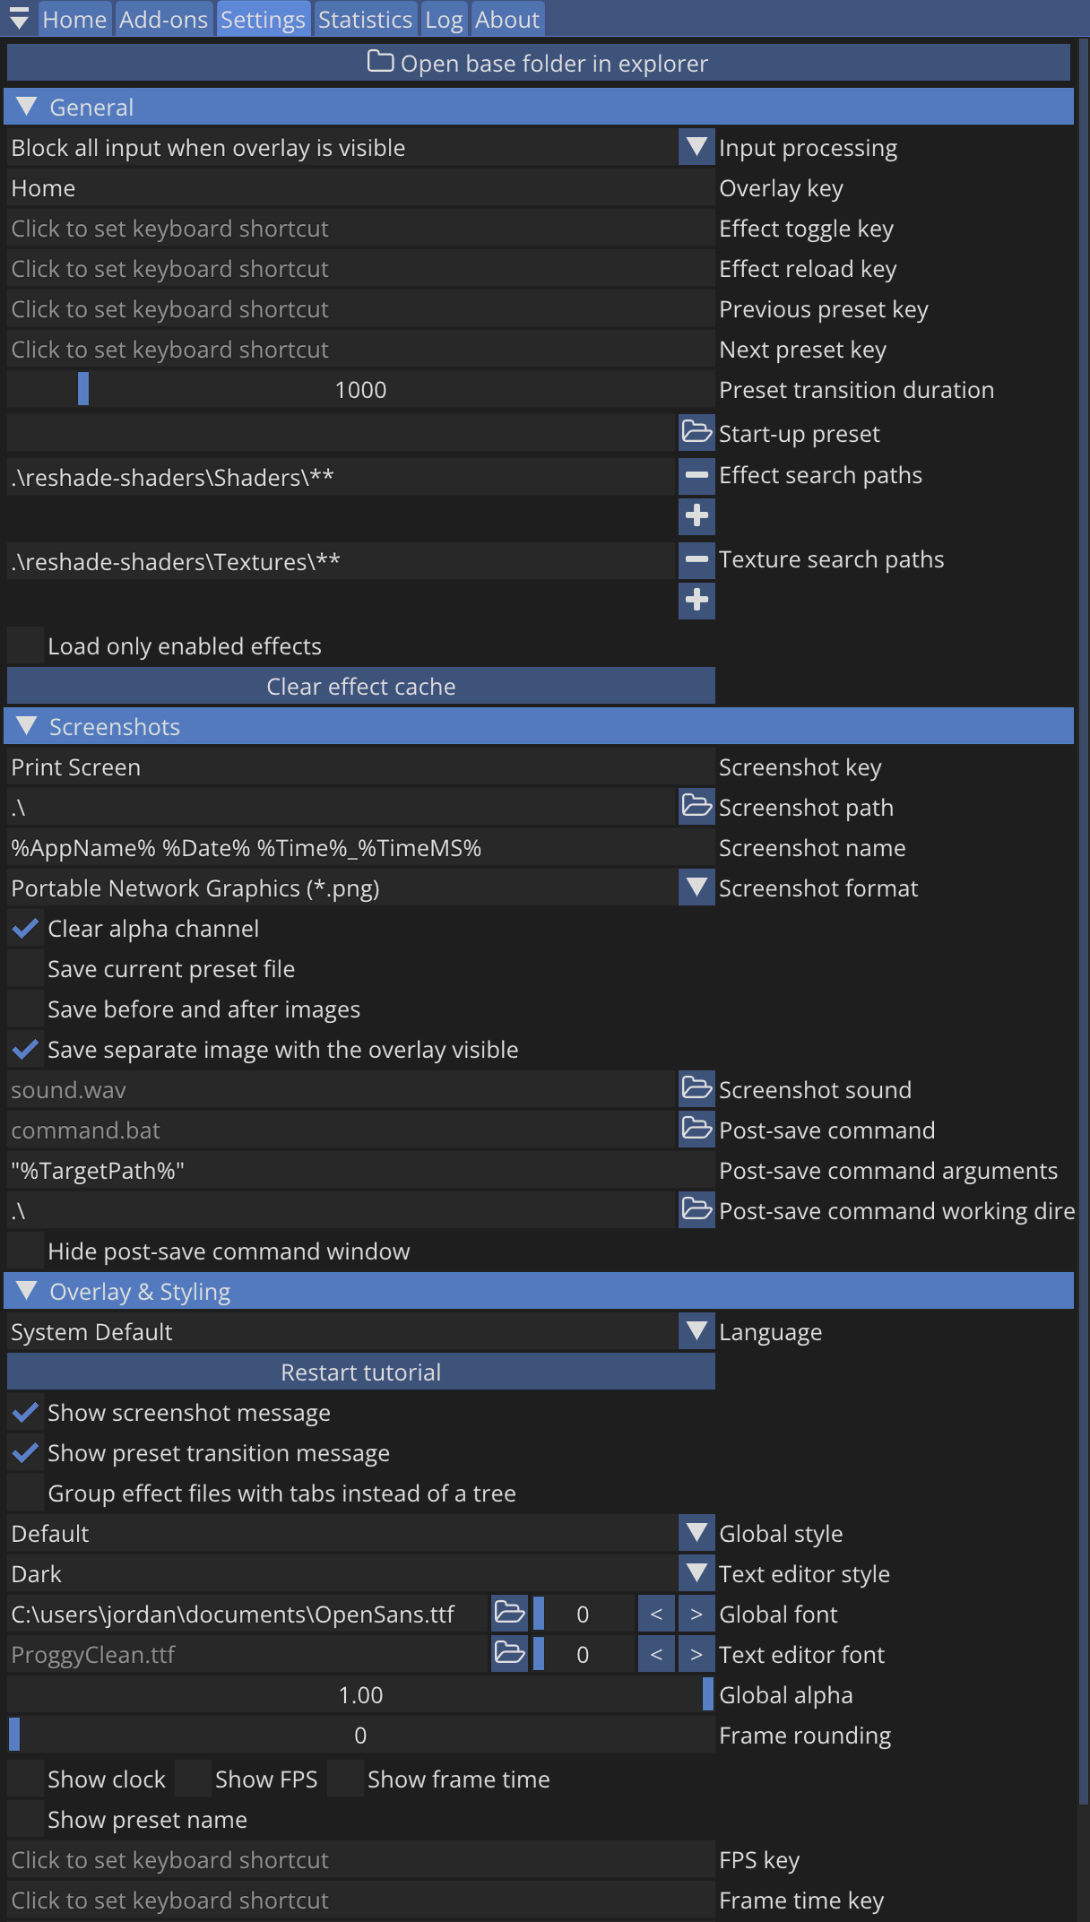
Task: Open the Input processing dropdown
Action: tap(696, 147)
